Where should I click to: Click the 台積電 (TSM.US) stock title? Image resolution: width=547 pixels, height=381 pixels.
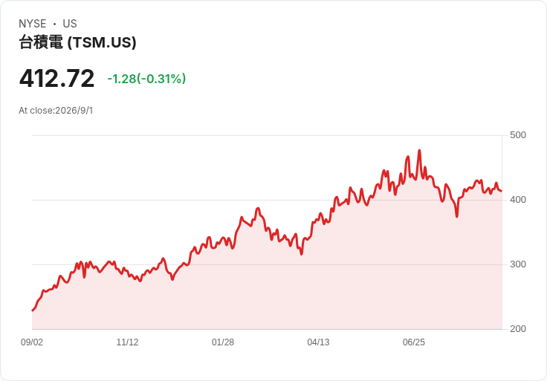click(x=77, y=42)
